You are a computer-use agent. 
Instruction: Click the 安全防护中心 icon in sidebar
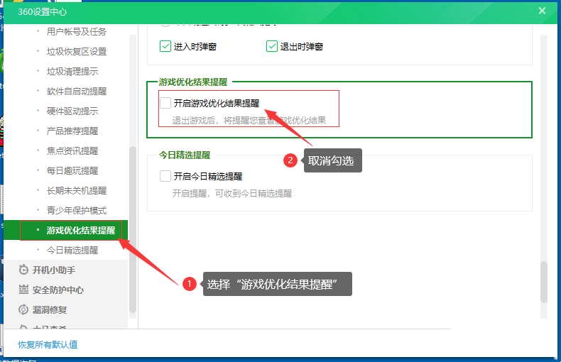click(x=23, y=290)
